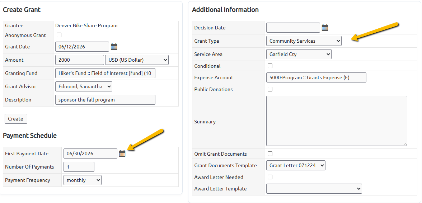This screenshot has width=422, height=203.
Task: Click the Summary textarea resize handle
Action: click(x=405, y=144)
